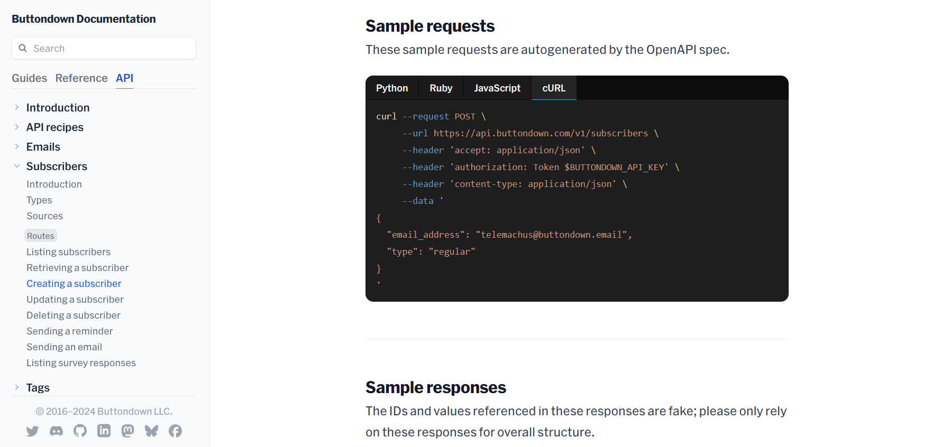941x447 pixels.
Task: Expand the Introduction section chevron
Action: (x=17, y=108)
